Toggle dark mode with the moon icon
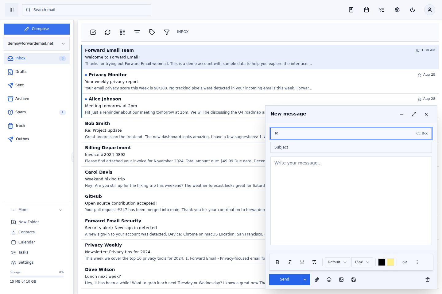 [413, 10]
